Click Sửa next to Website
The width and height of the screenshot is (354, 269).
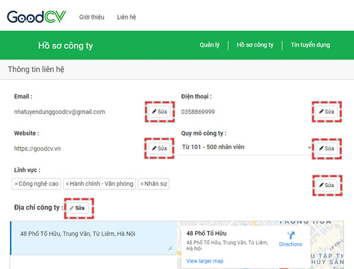coord(159,147)
